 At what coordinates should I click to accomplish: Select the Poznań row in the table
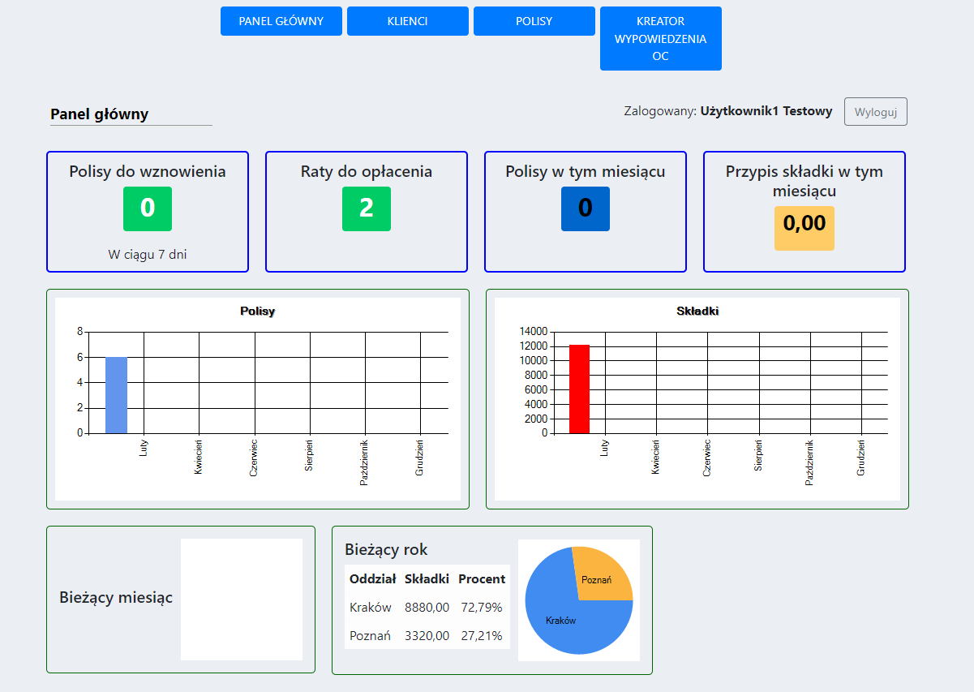[427, 635]
